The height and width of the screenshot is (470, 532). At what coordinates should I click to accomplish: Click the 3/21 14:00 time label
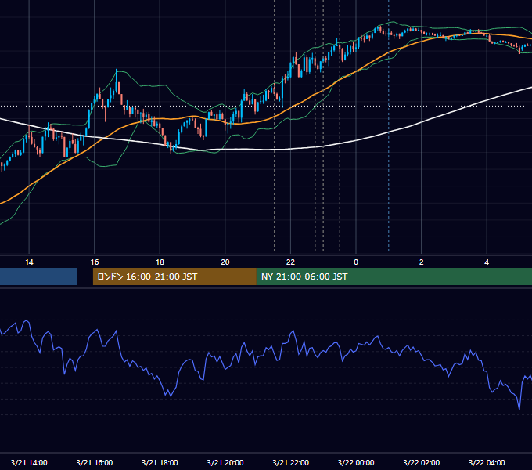click(x=29, y=462)
